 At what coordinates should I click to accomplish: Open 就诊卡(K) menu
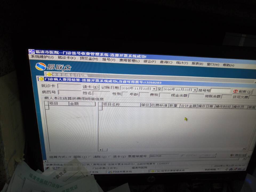point(67,58)
